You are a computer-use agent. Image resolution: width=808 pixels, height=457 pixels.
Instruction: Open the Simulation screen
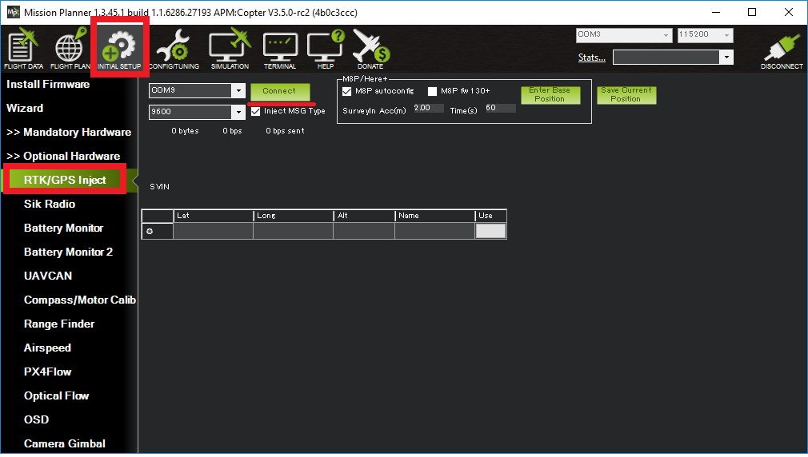click(230, 49)
